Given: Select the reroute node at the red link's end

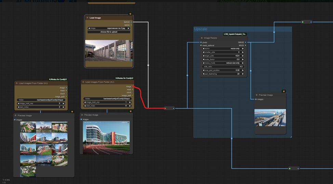Looking at the screenshot, I should (x=170, y=108).
